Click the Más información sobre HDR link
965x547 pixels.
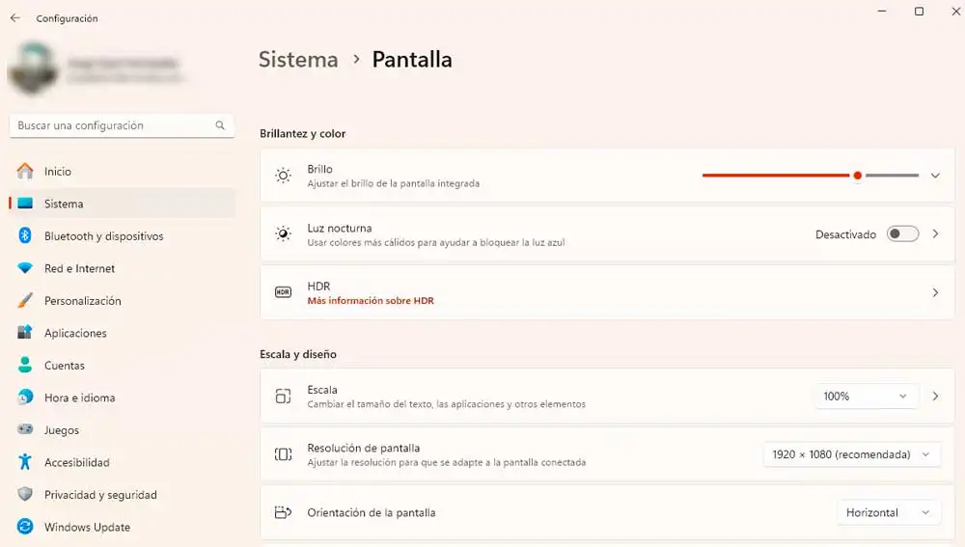click(371, 301)
